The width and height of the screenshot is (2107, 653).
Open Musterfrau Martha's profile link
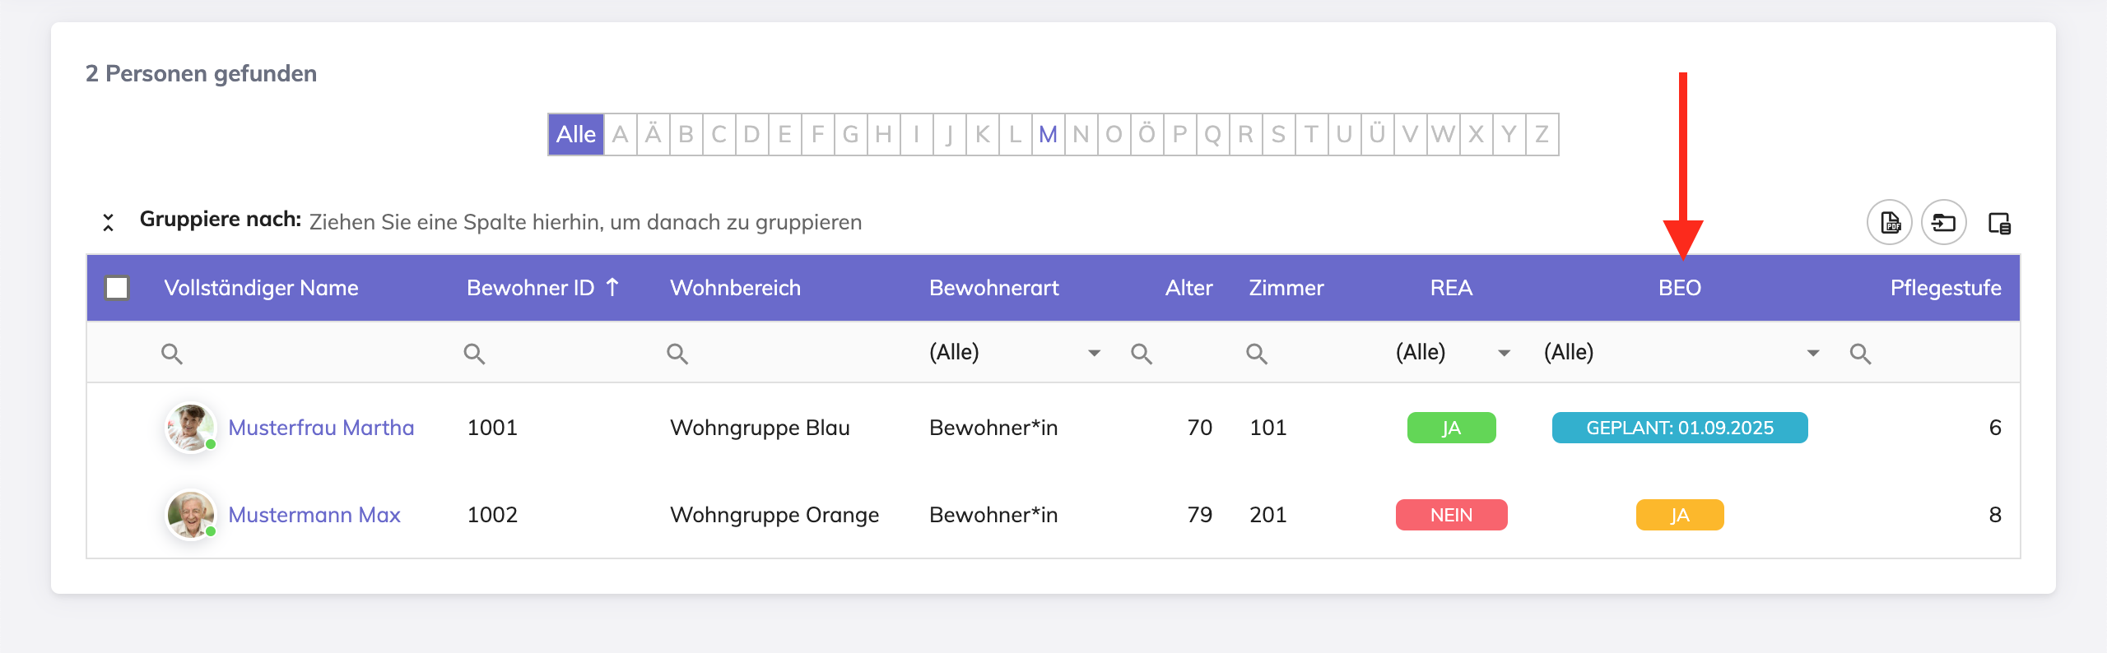coord(321,428)
